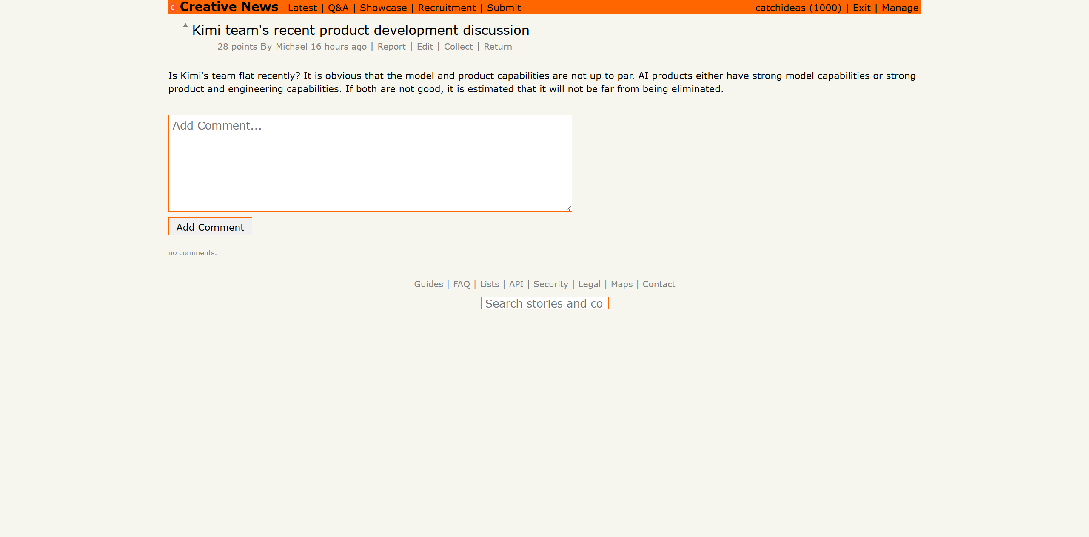Open catchideas (1000) user profile
1089x537 pixels.
(x=798, y=8)
